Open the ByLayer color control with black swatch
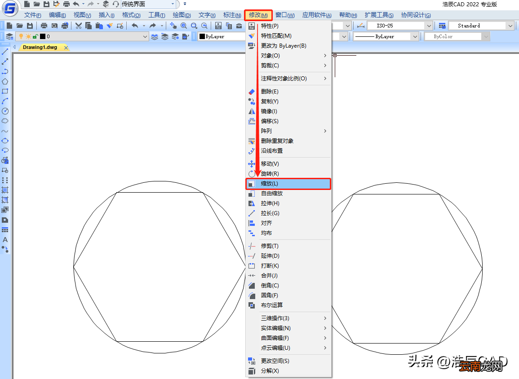 [x=222, y=36]
